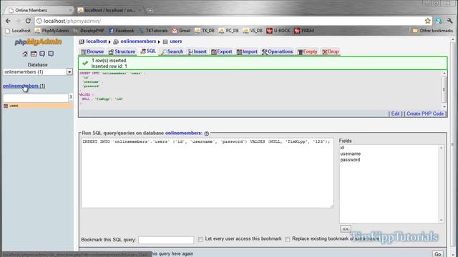458x257 pixels.
Task: Click the Create PHP Code link
Action: (x=425, y=114)
